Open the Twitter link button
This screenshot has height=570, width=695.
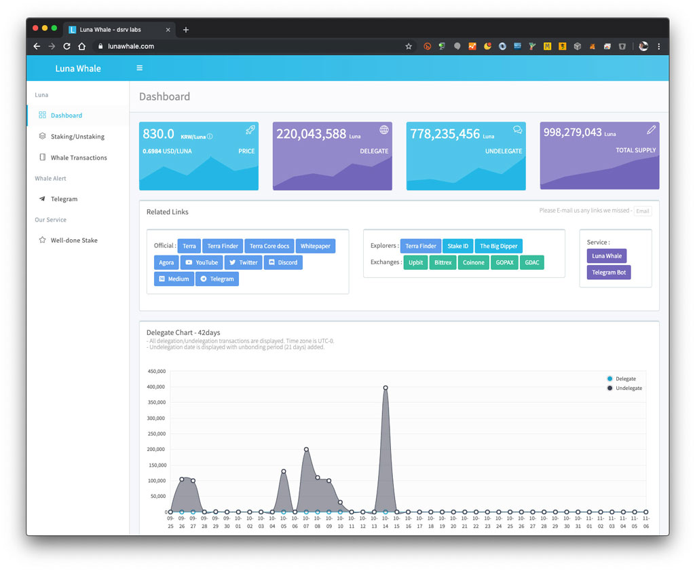pyautogui.click(x=244, y=262)
